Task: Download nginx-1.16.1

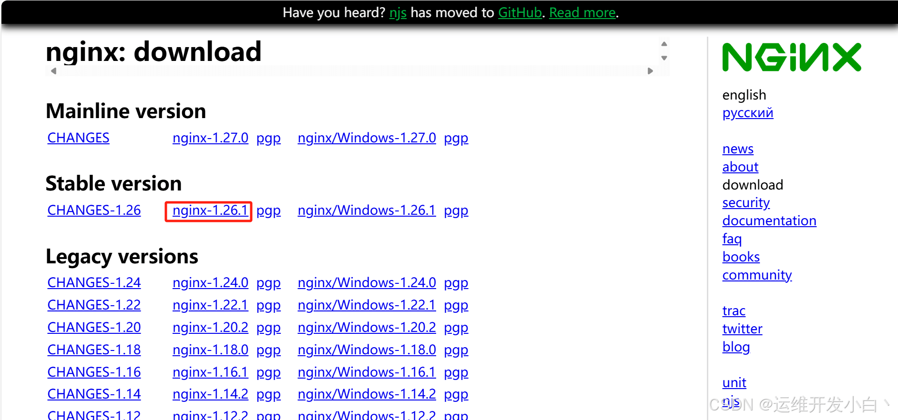Action: coord(210,372)
